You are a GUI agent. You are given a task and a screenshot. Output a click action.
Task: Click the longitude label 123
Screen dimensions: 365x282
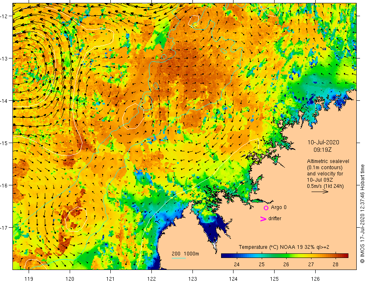192,279
